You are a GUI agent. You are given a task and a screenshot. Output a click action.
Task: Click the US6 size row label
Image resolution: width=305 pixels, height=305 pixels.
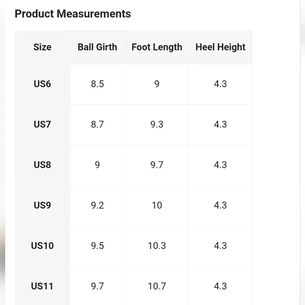click(x=43, y=84)
